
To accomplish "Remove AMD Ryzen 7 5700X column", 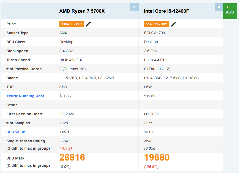I will (x=134, y=7).
